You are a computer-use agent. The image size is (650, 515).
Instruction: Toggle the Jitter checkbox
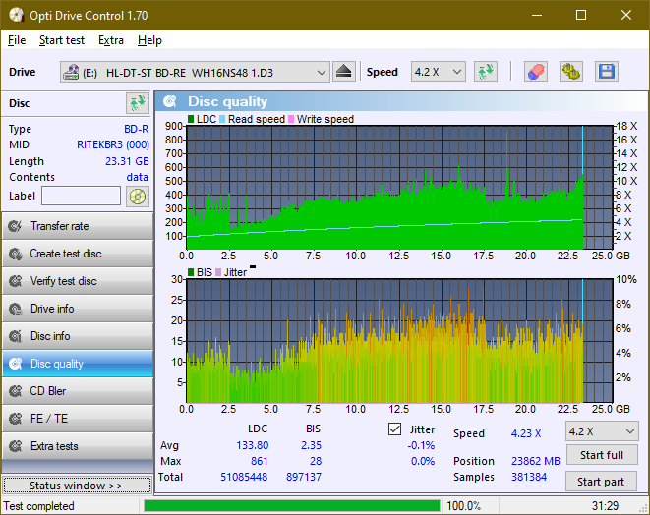(x=394, y=429)
